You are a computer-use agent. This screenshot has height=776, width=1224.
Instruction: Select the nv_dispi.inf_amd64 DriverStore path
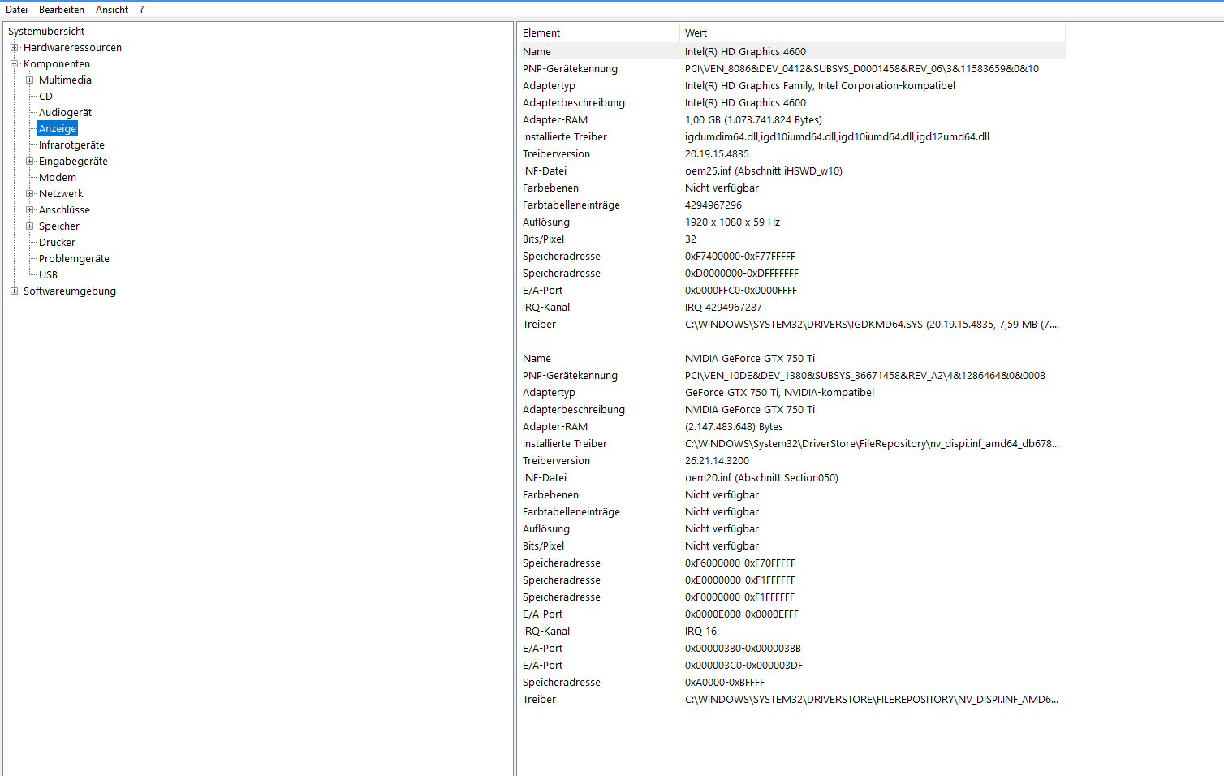[872, 444]
